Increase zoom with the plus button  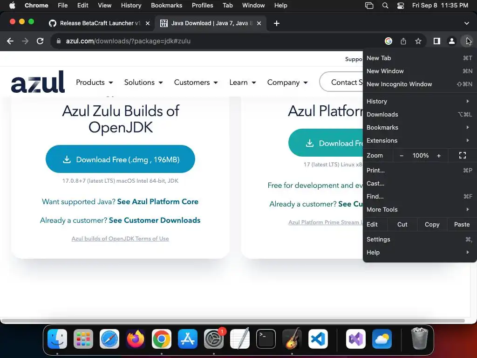coord(439,156)
